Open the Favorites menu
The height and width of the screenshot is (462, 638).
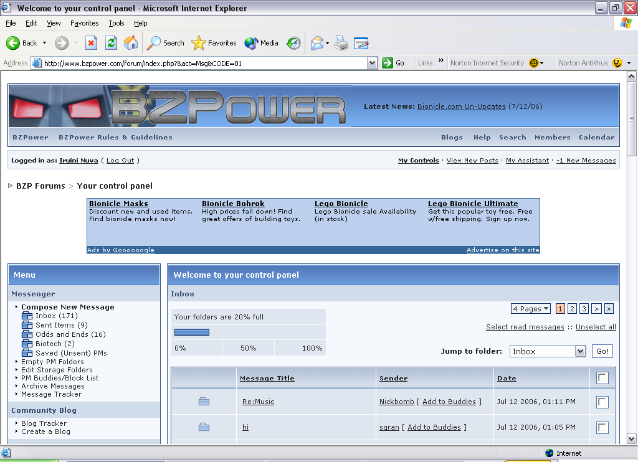click(x=84, y=23)
